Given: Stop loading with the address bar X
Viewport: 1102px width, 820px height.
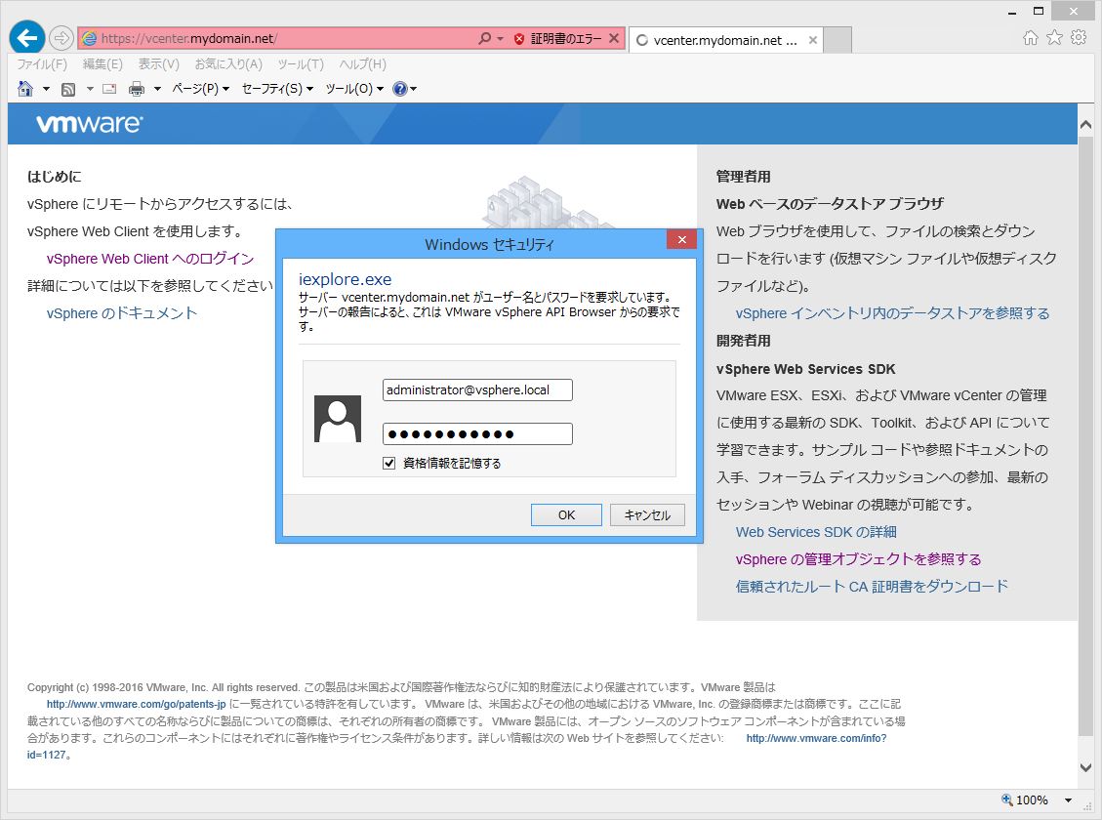Looking at the screenshot, I should [614, 38].
